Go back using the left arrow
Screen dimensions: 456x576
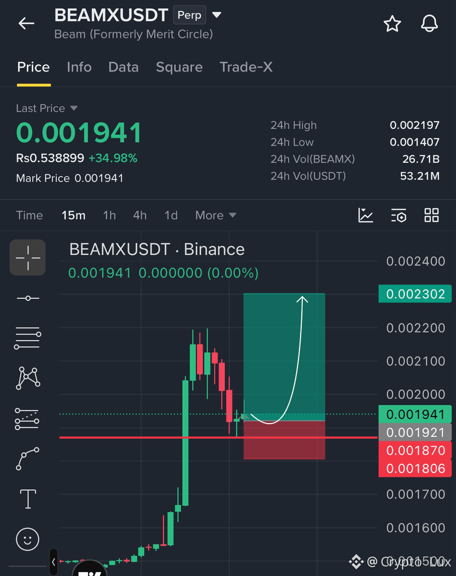(26, 24)
